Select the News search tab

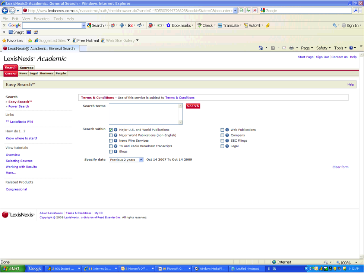point(23,74)
